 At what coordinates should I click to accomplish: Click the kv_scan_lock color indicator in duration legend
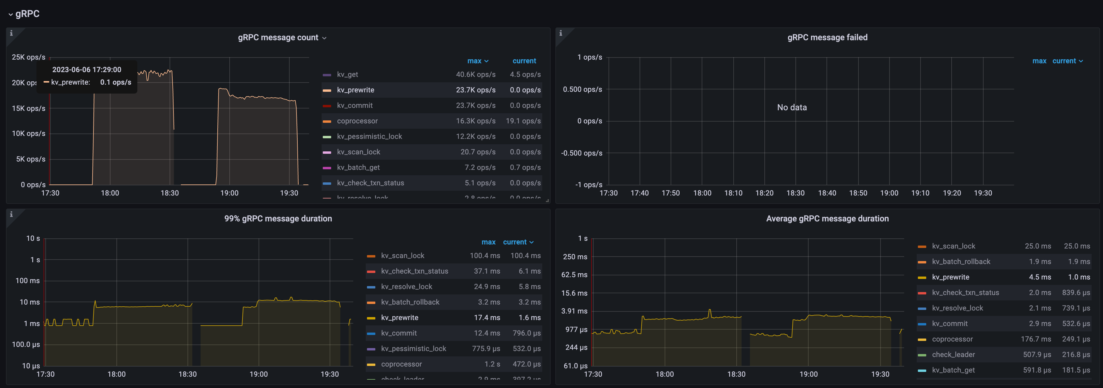[x=371, y=255]
